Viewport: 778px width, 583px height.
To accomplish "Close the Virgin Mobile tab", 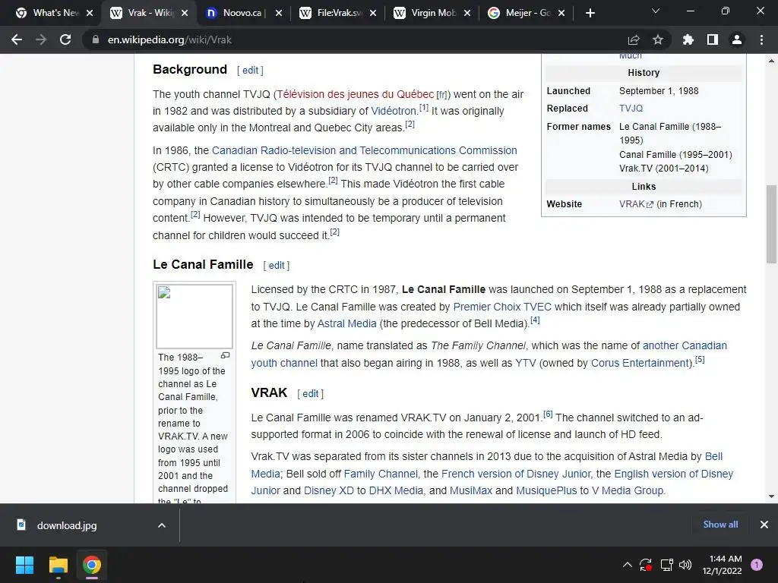I will (467, 13).
